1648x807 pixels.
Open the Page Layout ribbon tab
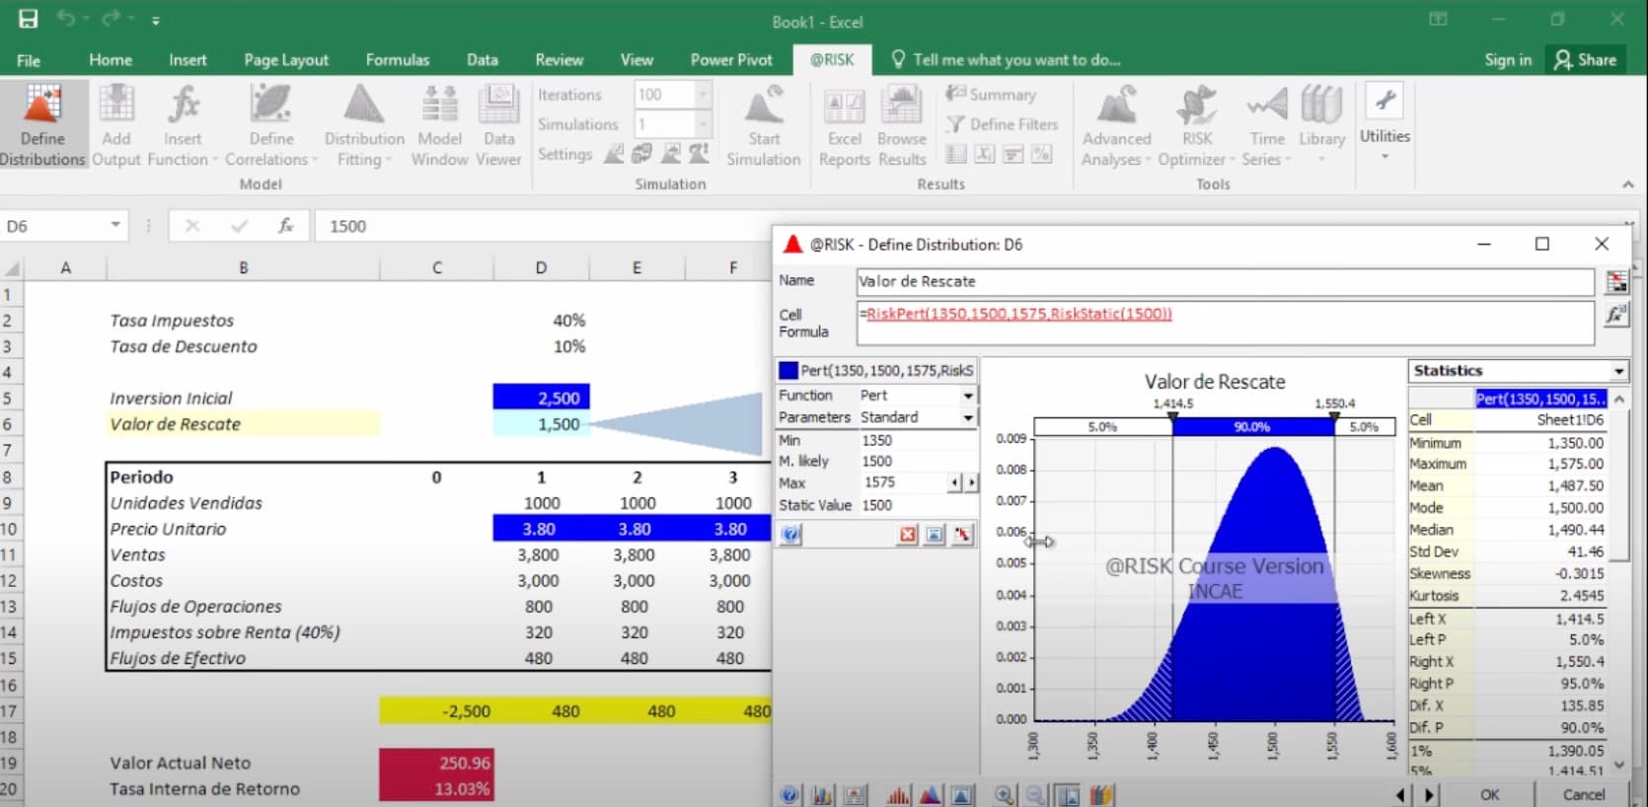[x=286, y=60]
